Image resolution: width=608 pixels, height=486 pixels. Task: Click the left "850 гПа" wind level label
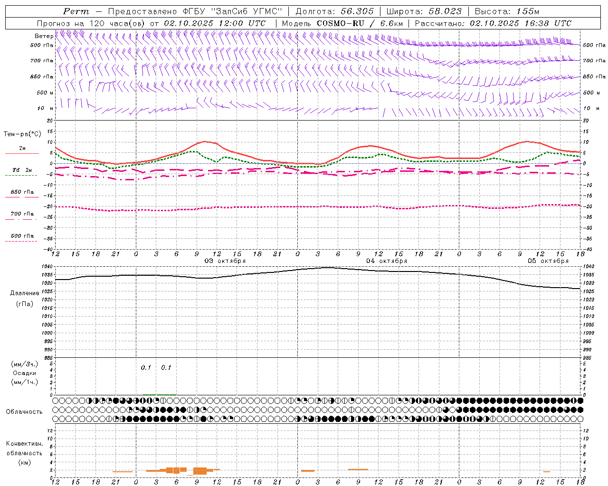click(42, 77)
